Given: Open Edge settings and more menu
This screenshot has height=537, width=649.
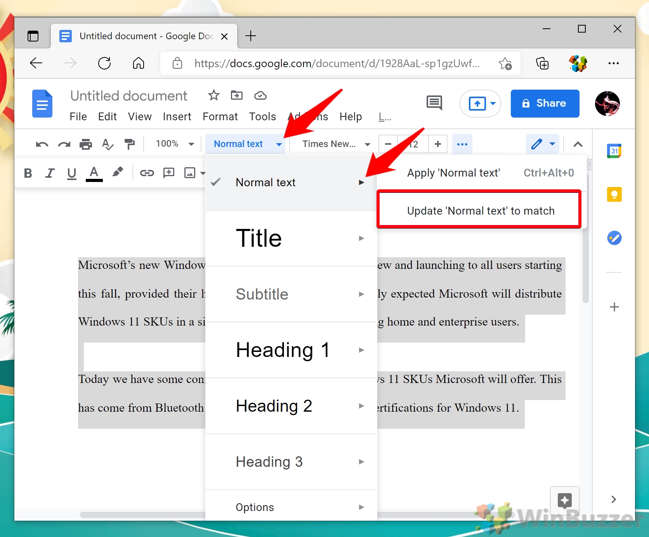Looking at the screenshot, I should (x=614, y=63).
